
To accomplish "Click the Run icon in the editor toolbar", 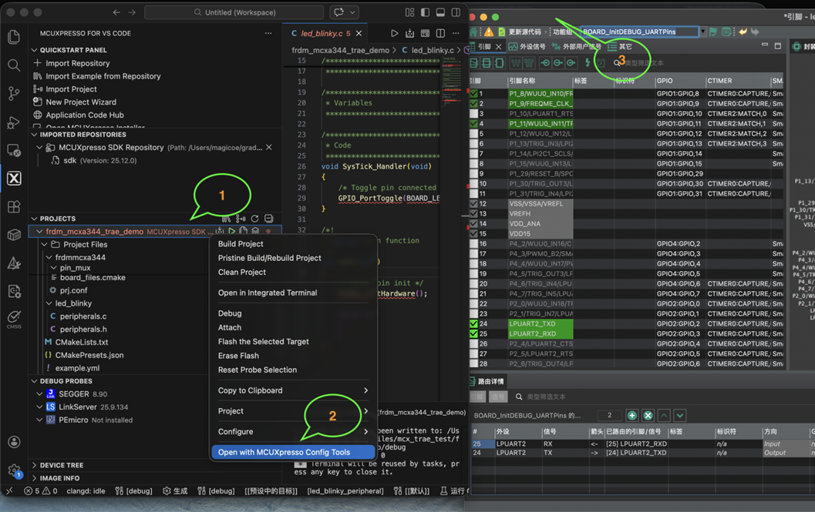I will point(395,33).
